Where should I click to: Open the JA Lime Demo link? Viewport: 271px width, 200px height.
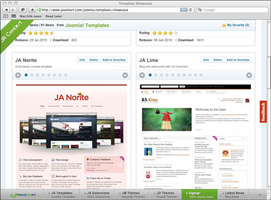218,60
